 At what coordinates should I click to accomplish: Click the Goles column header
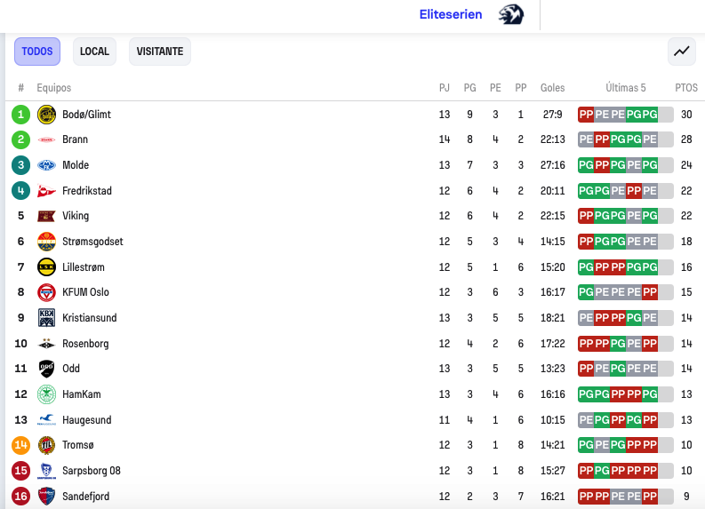click(x=553, y=88)
